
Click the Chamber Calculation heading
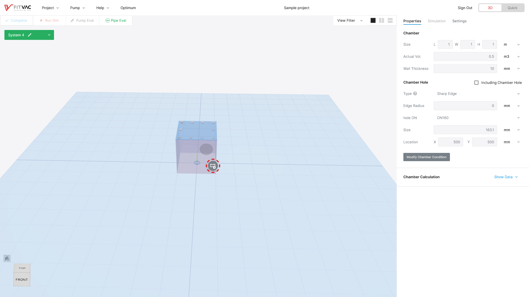(421, 177)
